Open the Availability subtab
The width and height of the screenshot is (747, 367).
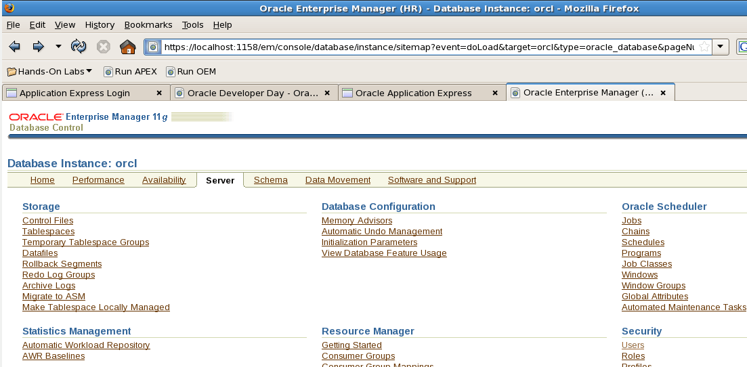[164, 179]
